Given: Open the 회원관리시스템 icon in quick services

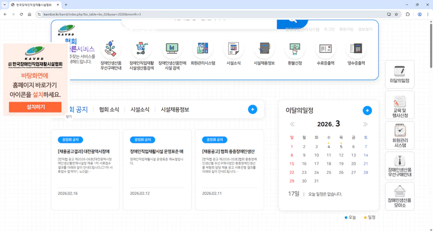Looking at the screenshot, I should (203, 50).
